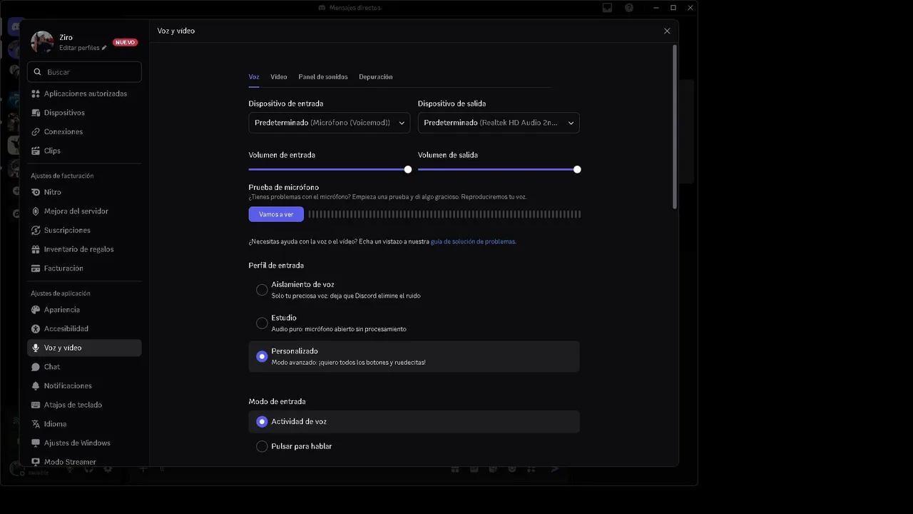The image size is (913, 514).
Task: Click the Modo Streamer icon
Action: (x=36, y=462)
